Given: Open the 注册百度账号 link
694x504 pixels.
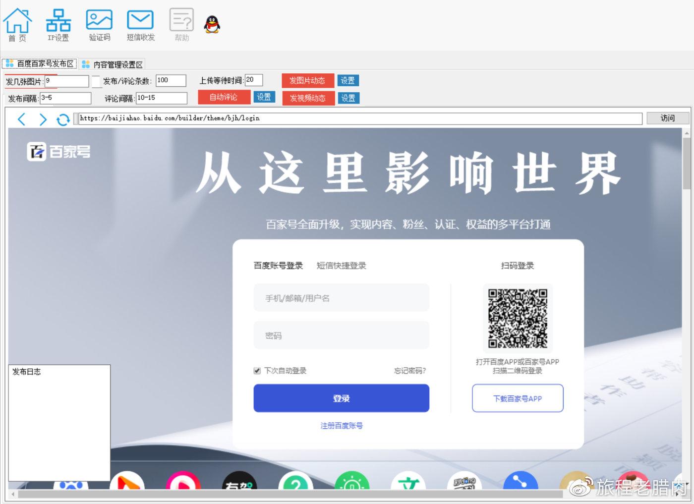Looking at the screenshot, I should coord(341,425).
